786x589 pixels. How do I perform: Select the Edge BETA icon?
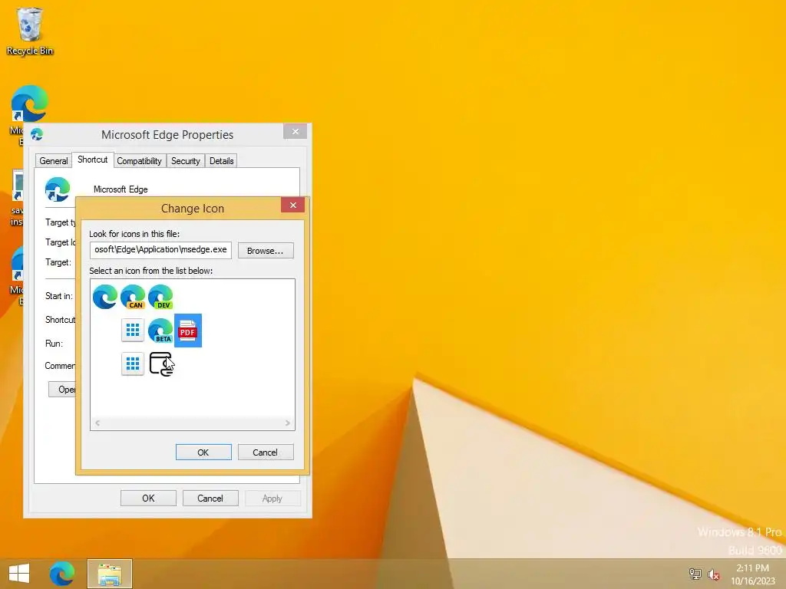(x=160, y=331)
